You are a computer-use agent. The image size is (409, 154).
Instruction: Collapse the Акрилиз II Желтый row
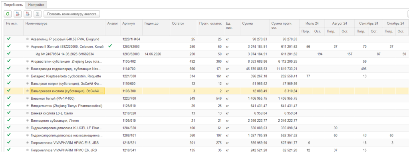click(28, 46)
